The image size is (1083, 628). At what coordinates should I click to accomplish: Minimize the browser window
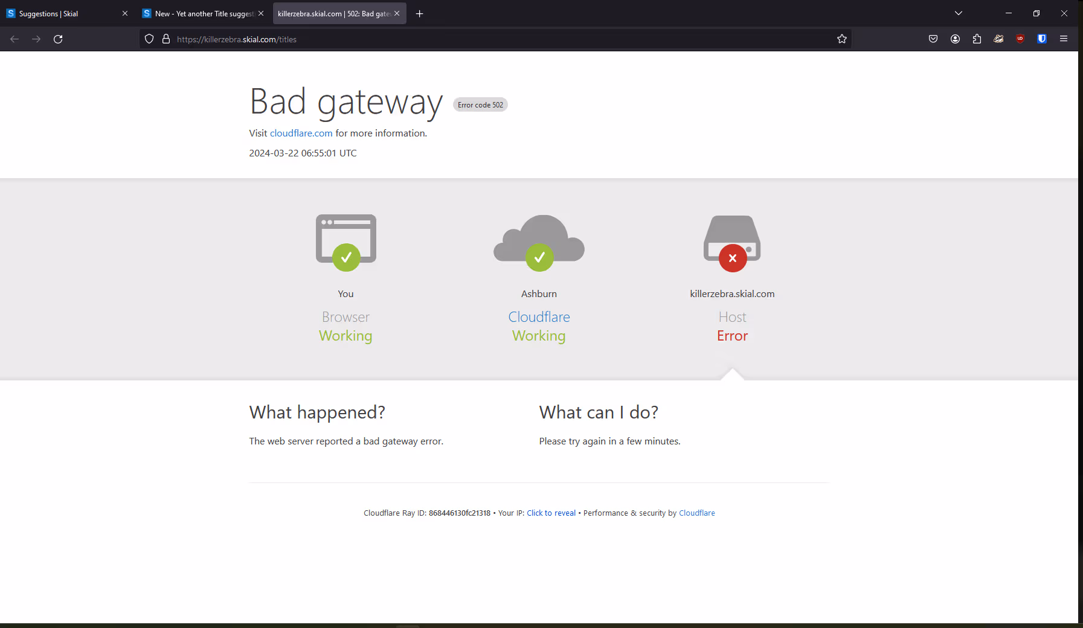tap(1008, 13)
